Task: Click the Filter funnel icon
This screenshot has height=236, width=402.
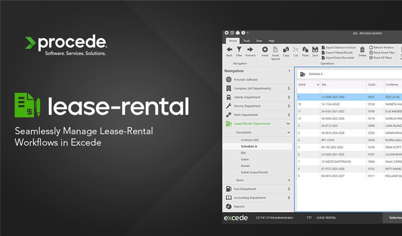Action: coord(239,49)
